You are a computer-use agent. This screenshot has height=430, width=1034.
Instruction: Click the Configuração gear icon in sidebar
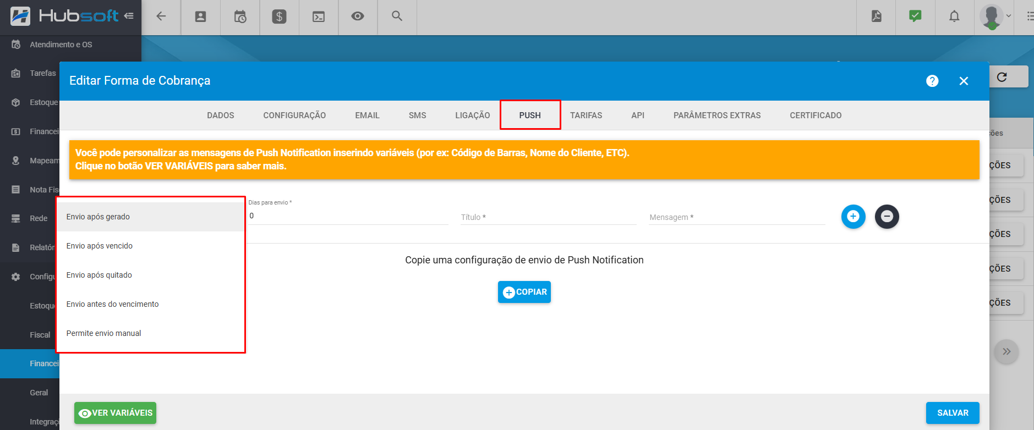[16, 277]
